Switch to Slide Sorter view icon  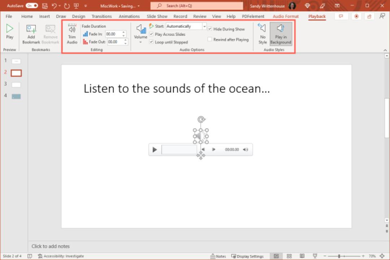(289, 256)
